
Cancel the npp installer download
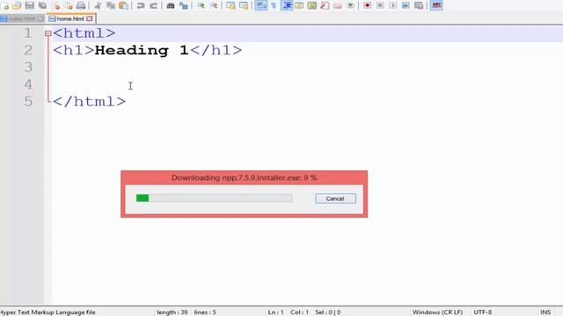335,198
